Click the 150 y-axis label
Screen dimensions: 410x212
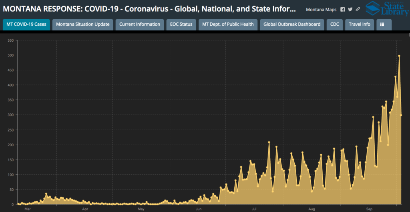tap(11, 160)
